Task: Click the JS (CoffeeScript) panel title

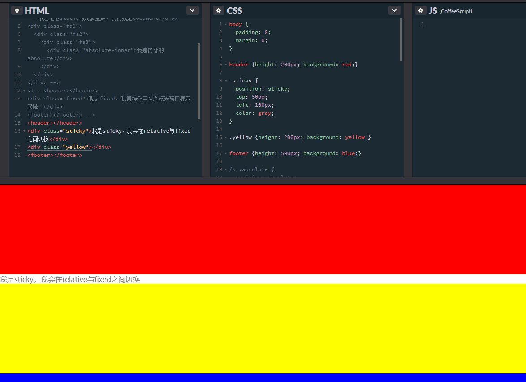Action: 450,11
